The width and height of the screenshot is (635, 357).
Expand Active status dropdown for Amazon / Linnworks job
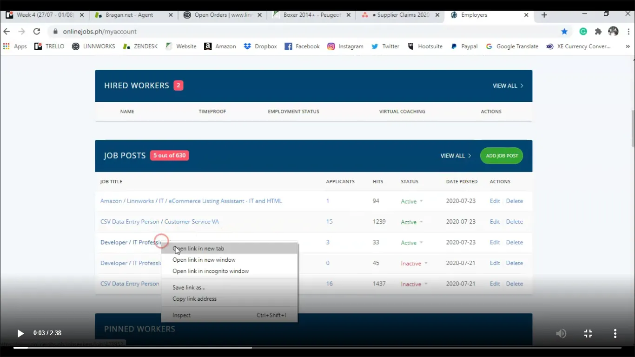(x=412, y=201)
